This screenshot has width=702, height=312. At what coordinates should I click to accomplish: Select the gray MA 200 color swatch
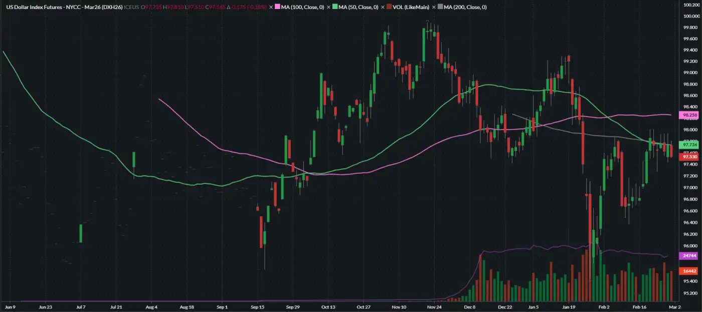tap(440, 8)
